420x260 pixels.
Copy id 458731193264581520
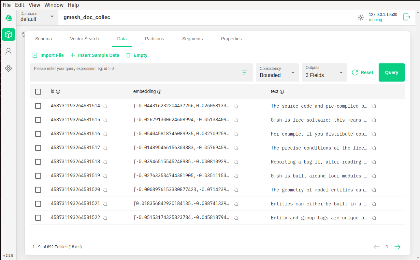point(105,190)
